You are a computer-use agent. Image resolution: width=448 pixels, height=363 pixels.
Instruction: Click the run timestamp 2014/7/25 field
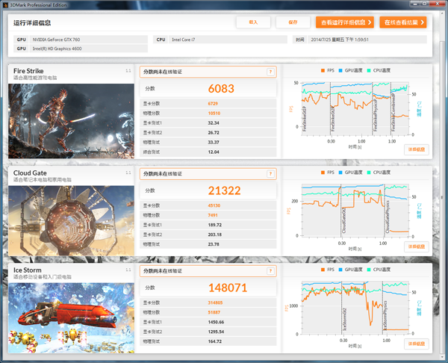pos(367,40)
